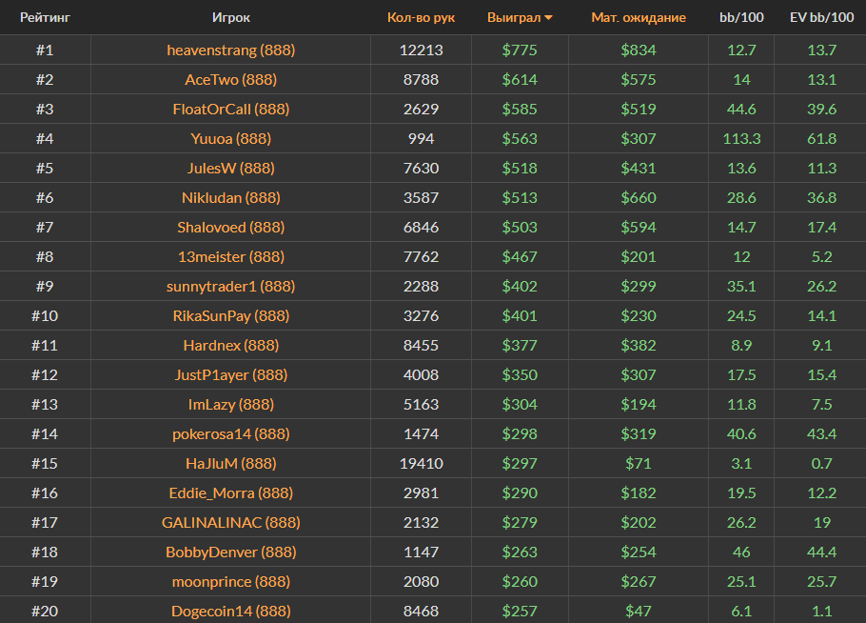Click HaJluM (888) player name
This screenshot has width=866, height=623.
click(x=230, y=463)
